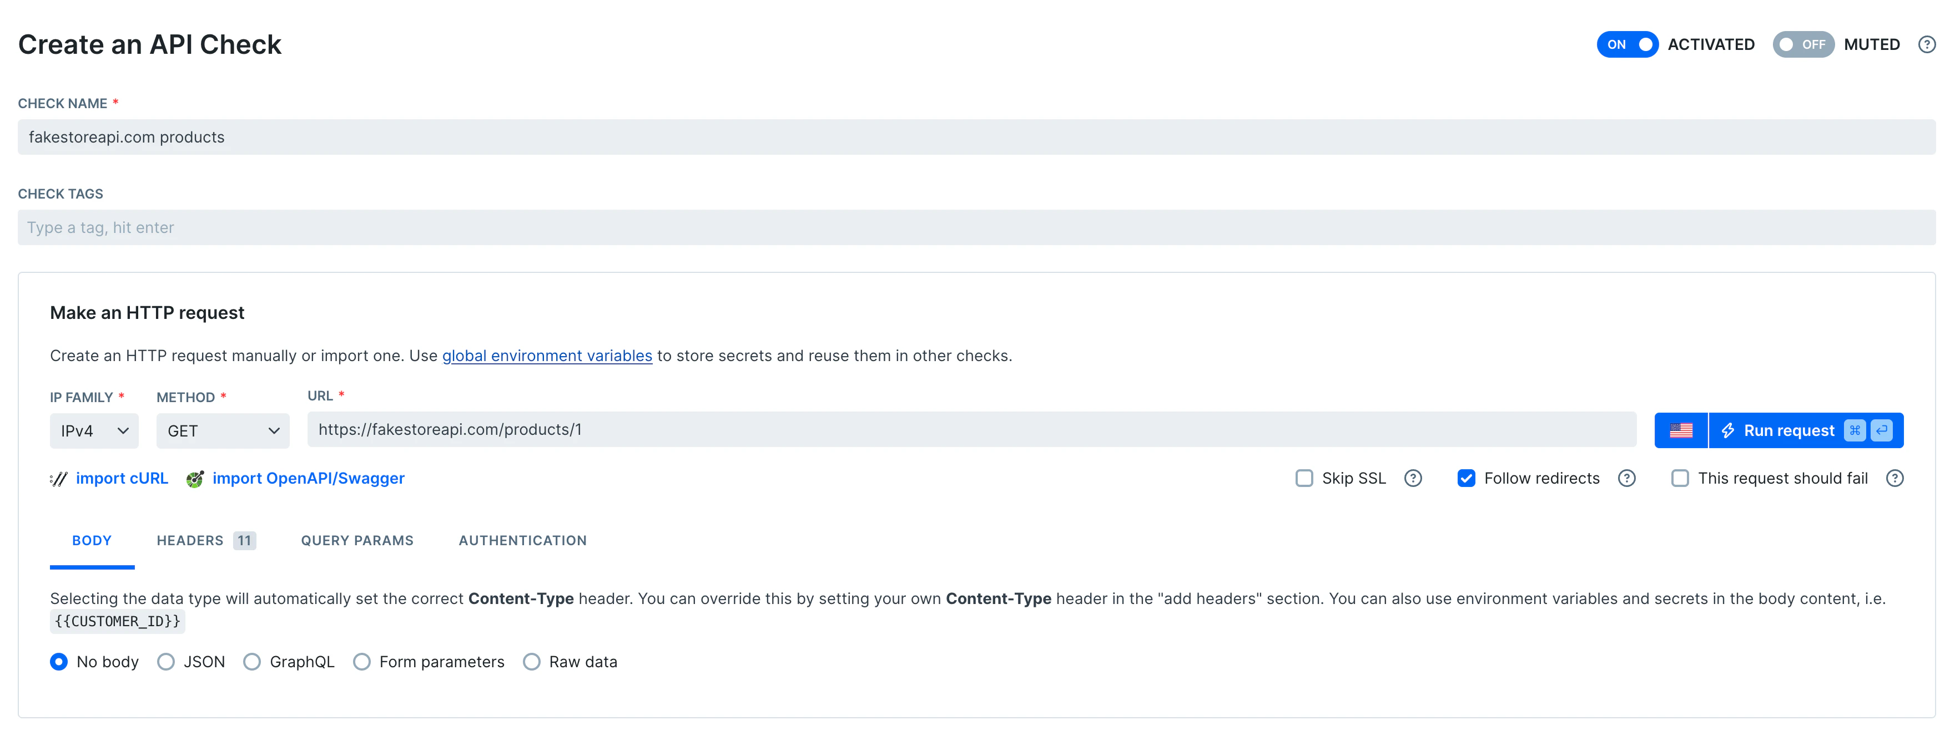Expand the METHOD GET dropdown
This screenshot has width=1955, height=741.
[x=223, y=431]
